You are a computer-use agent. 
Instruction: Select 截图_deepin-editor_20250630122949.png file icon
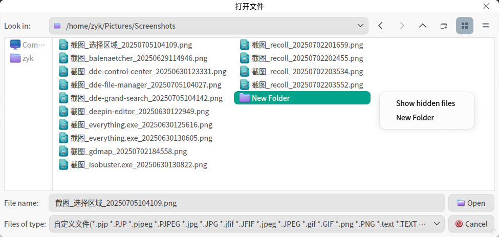[64, 112]
